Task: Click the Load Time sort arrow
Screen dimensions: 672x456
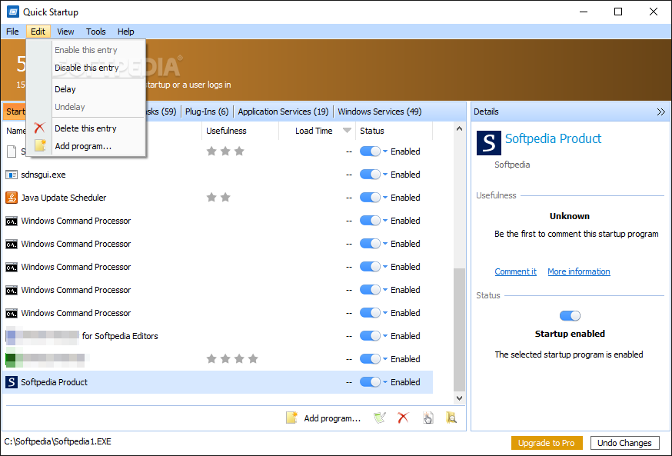Action: pos(347,131)
